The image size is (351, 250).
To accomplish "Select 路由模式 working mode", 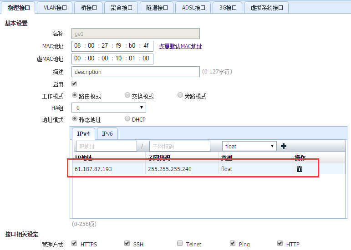I will click(x=74, y=95).
